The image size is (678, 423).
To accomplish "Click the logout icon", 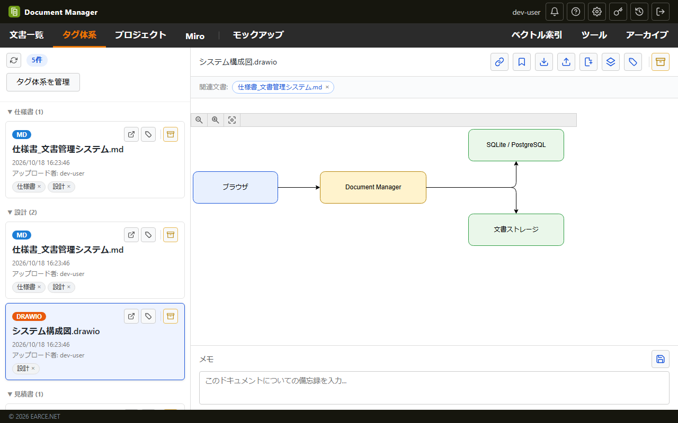I will [661, 12].
